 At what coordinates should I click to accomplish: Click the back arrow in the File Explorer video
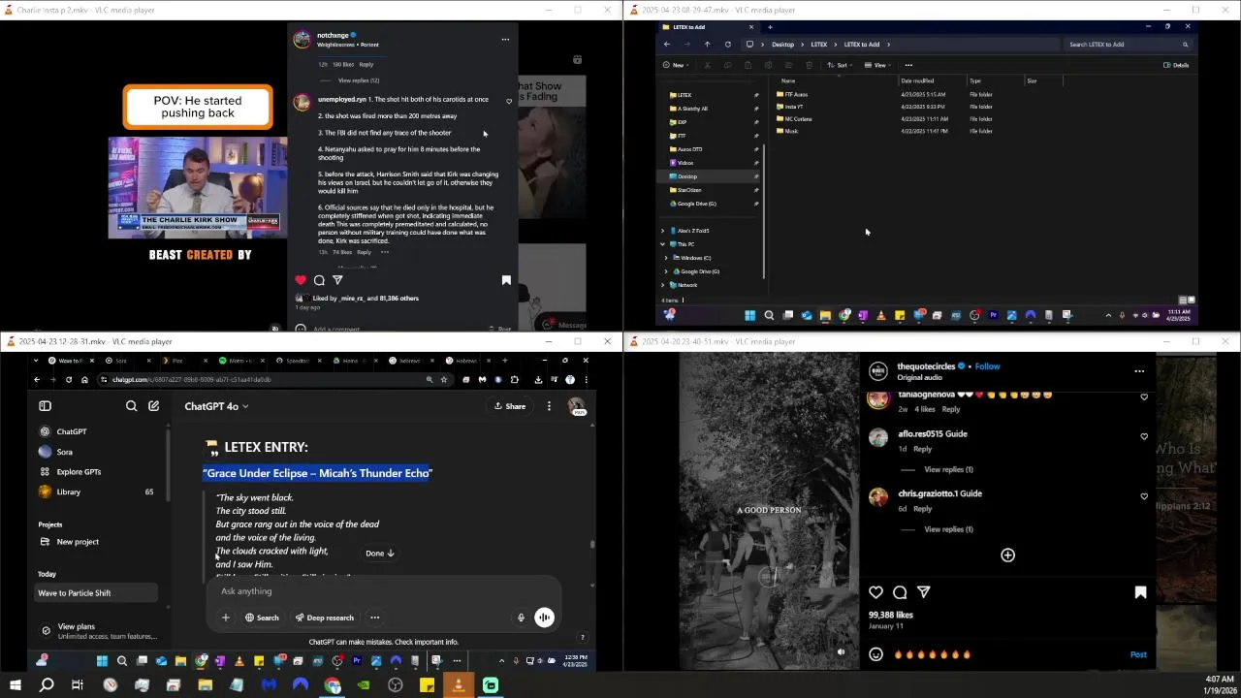667,44
